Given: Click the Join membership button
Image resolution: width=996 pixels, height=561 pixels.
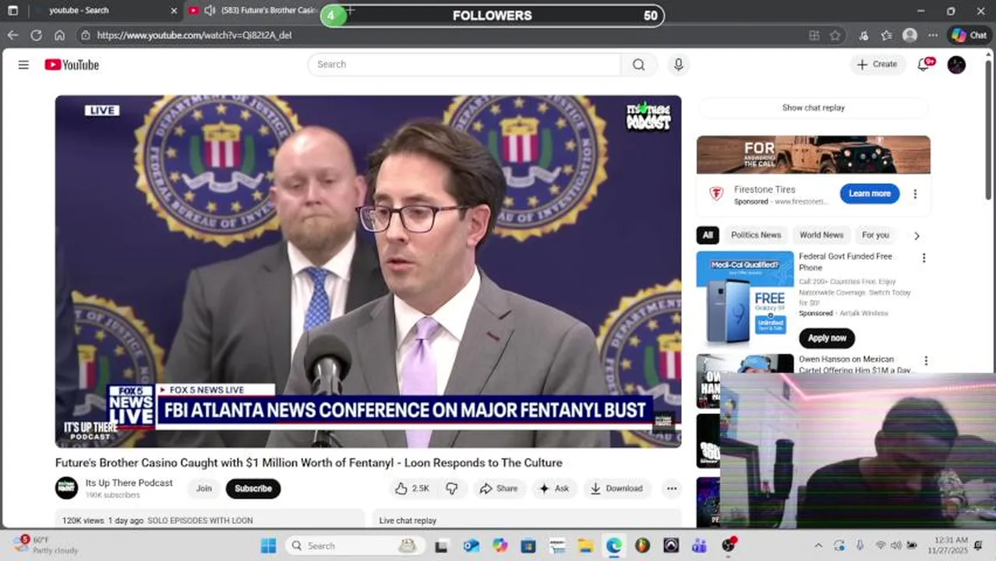Looking at the screenshot, I should tap(203, 489).
